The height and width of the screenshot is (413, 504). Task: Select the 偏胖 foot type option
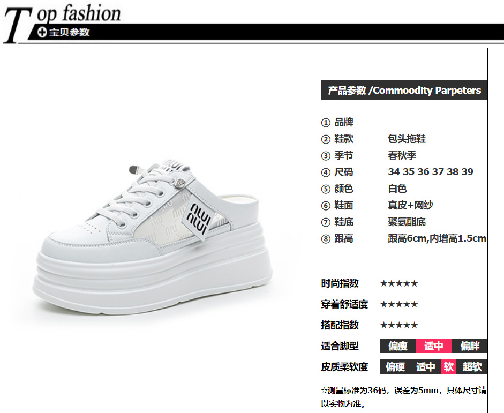pos(470,346)
